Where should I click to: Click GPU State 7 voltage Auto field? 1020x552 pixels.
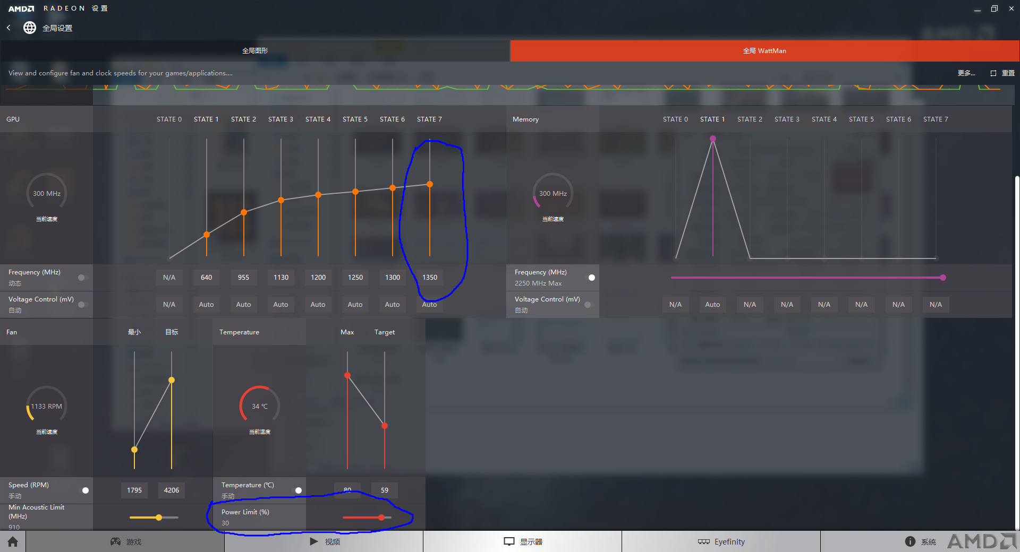(430, 305)
